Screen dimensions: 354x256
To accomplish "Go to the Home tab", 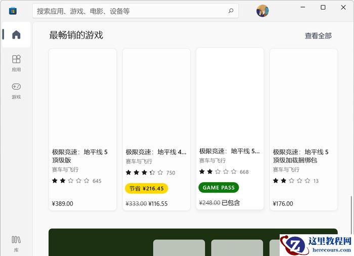I will [x=16, y=34].
